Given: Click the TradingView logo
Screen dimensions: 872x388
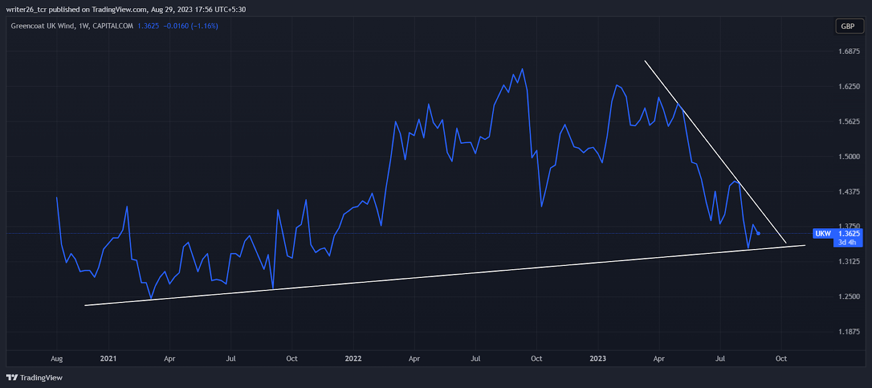Looking at the screenshot, I should point(34,378).
